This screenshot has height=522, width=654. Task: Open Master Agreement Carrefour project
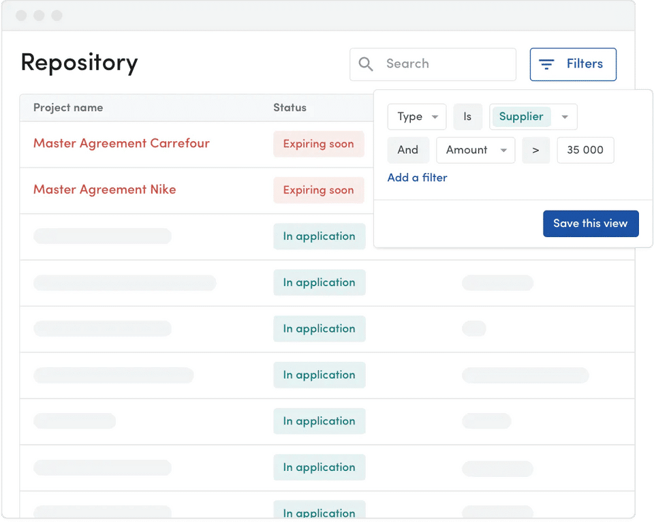coord(121,143)
